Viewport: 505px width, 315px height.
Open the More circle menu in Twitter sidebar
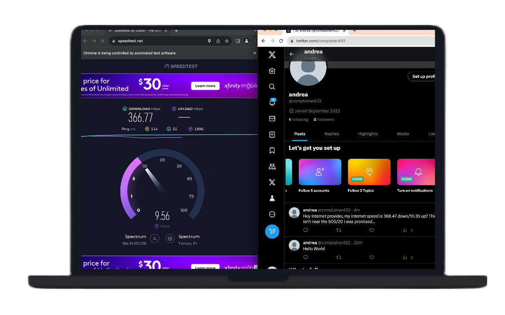(272, 214)
